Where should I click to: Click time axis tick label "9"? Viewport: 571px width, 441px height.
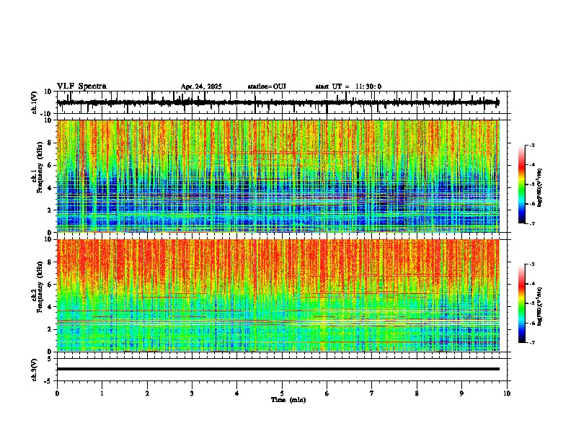point(461,393)
